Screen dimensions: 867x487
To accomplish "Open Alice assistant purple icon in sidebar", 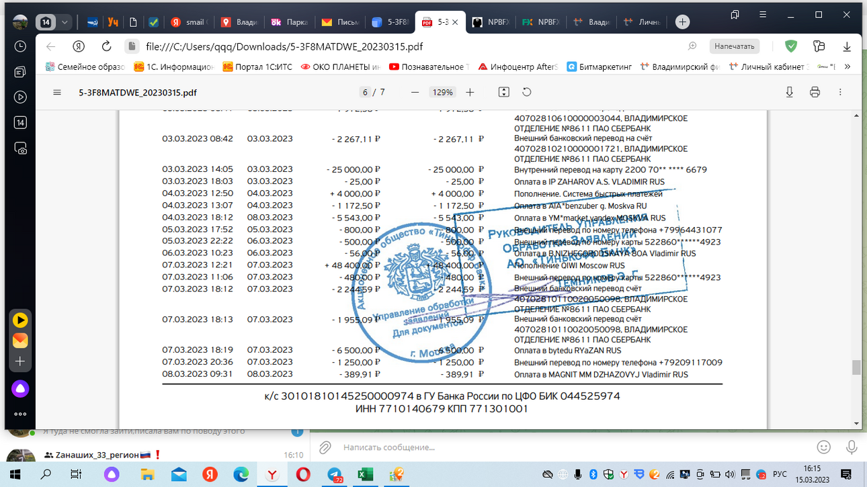I will tap(20, 389).
